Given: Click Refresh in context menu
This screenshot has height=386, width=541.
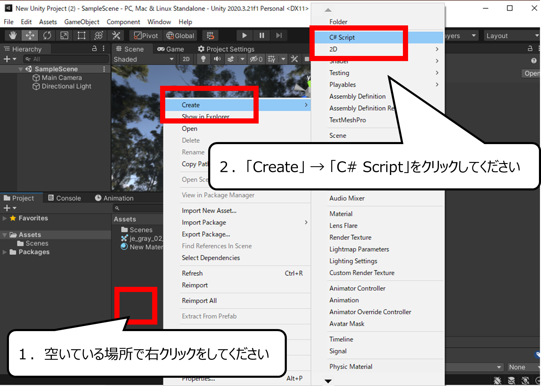Looking at the screenshot, I should (192, 273).
